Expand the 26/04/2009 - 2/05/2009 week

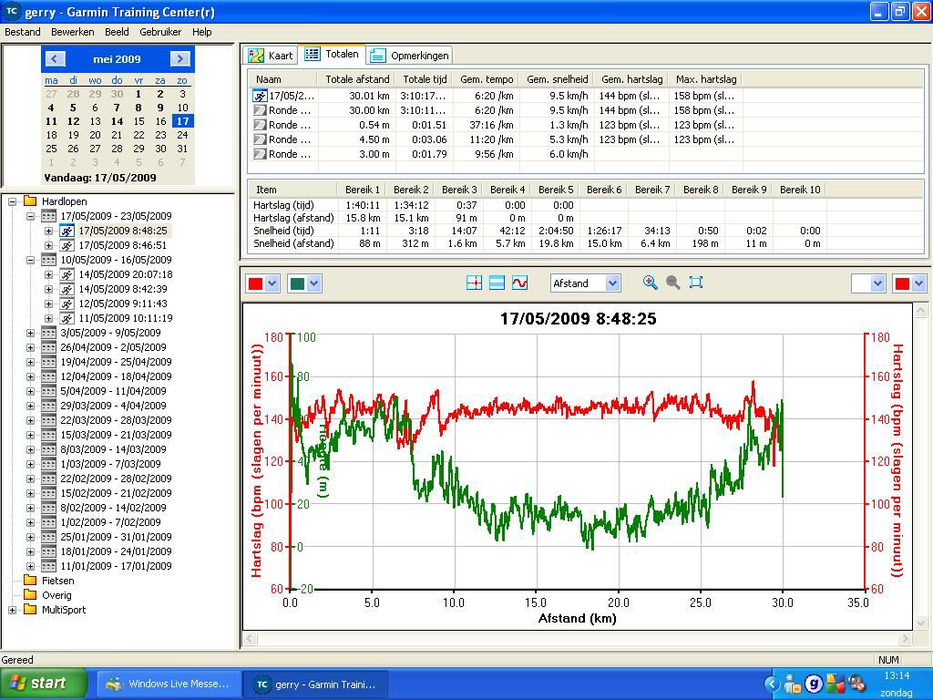point(30,347)
